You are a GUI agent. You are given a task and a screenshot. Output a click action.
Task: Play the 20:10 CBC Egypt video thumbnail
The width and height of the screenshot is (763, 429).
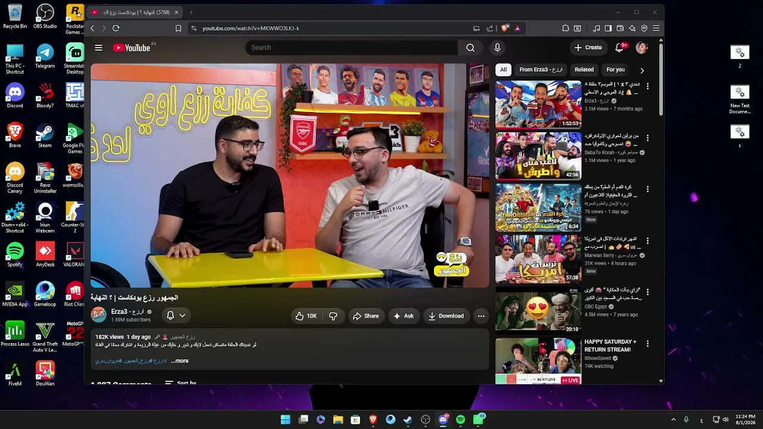(x=538, y=309)
